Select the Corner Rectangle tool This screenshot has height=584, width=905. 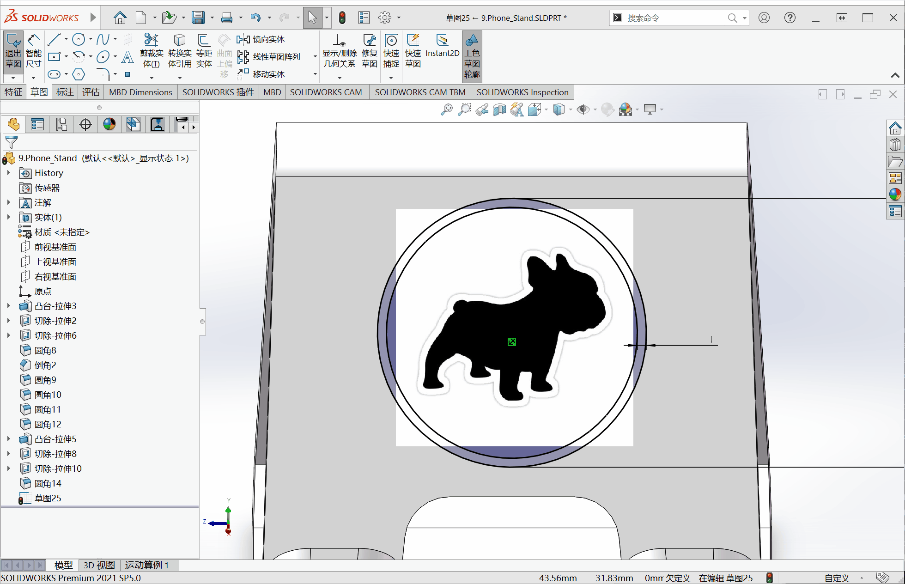pos(54,57)
